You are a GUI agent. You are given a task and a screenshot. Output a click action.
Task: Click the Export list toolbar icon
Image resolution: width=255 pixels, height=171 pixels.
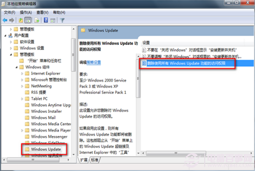click(37, 21)
